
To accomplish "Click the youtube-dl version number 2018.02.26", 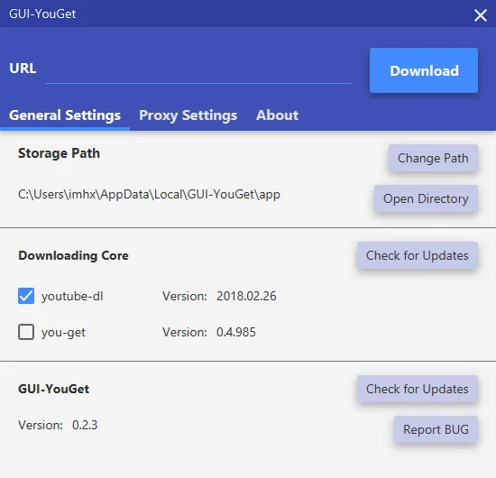I will 246,296.
